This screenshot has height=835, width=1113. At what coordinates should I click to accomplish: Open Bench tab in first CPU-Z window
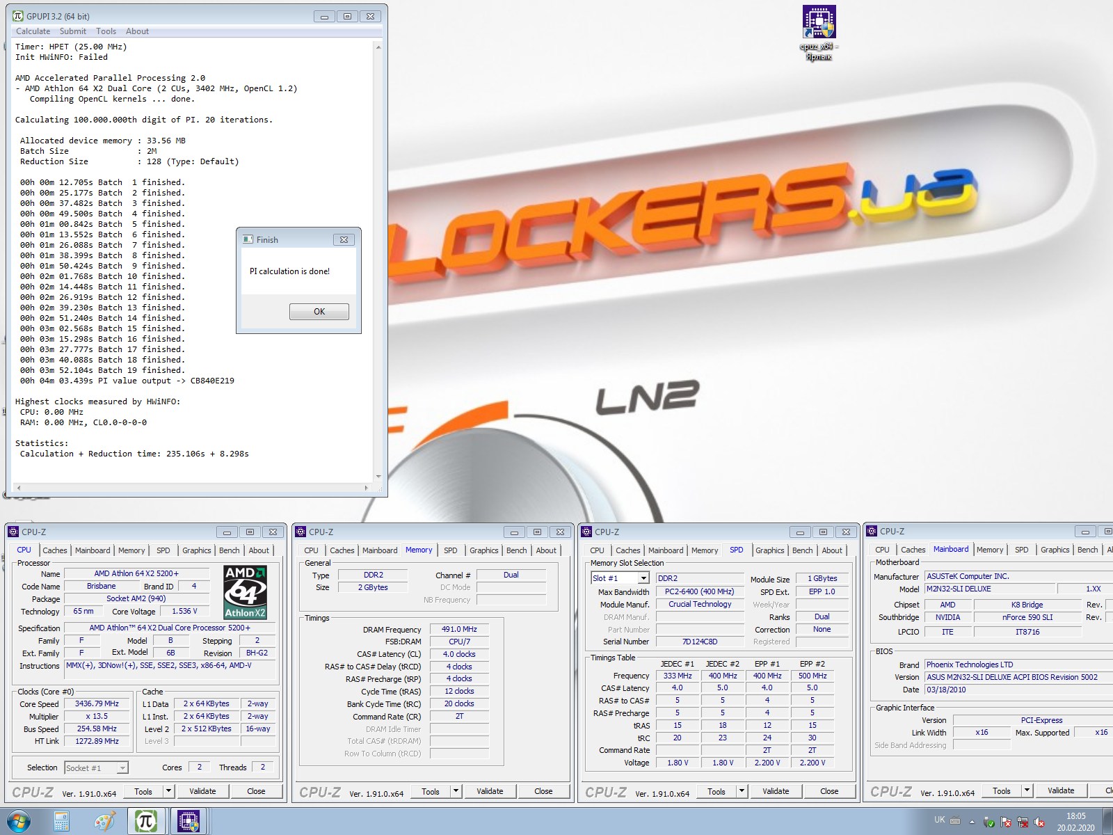pyautogui.click(x=229, y=550)
